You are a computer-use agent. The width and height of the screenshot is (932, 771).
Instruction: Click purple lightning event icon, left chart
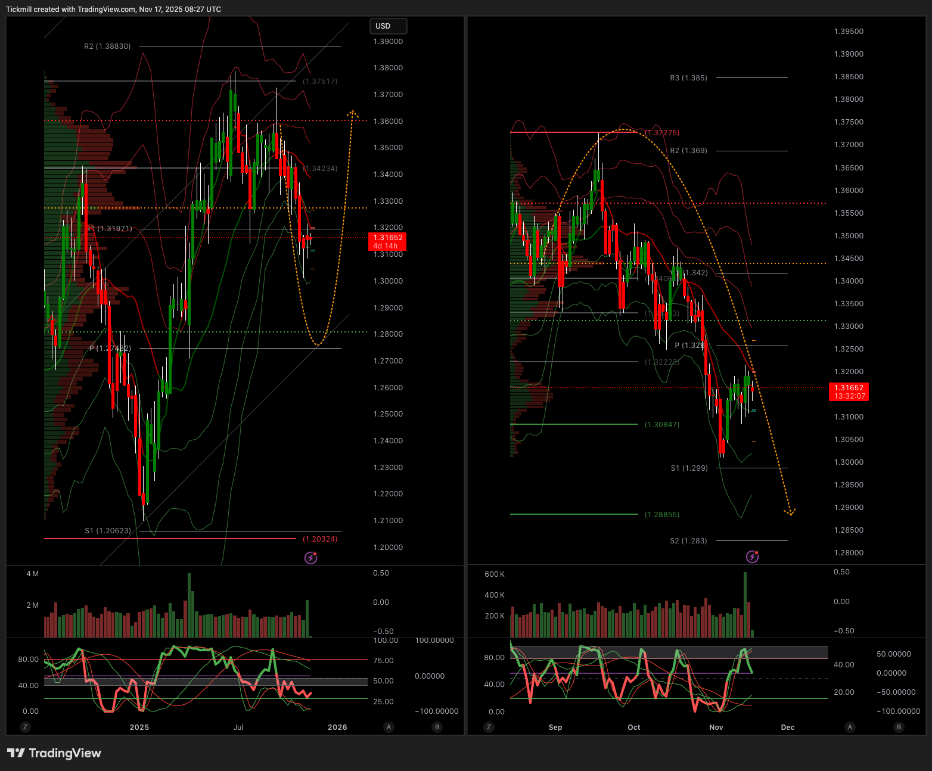point(311,558)
